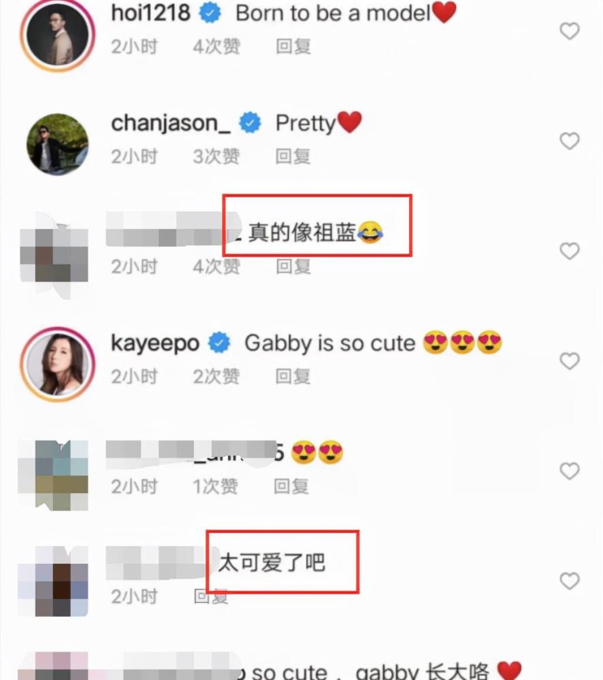The width and height of the screenshot is (603, 680).
Task: Open hoi1218's profile picture
Action: (x=57, y=35)
